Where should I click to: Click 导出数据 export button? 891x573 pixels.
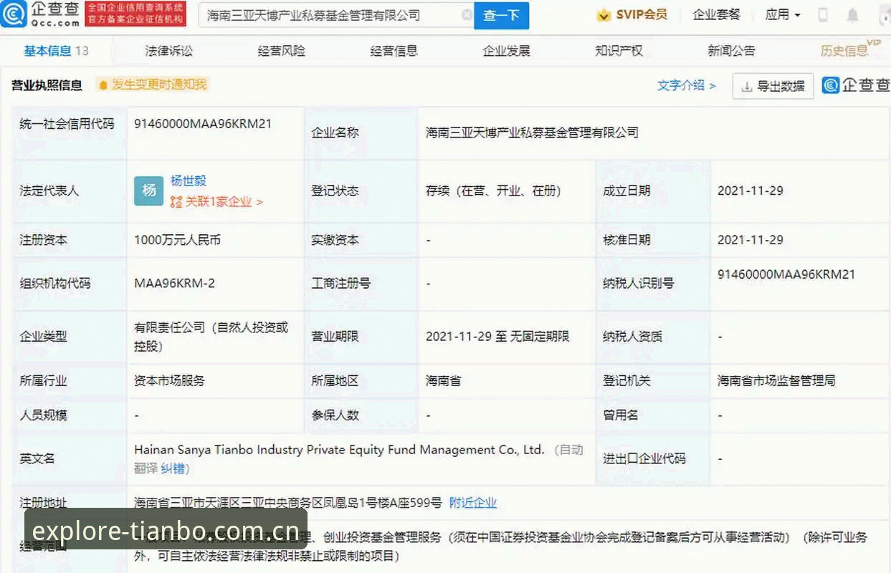[x=773, y=86]
